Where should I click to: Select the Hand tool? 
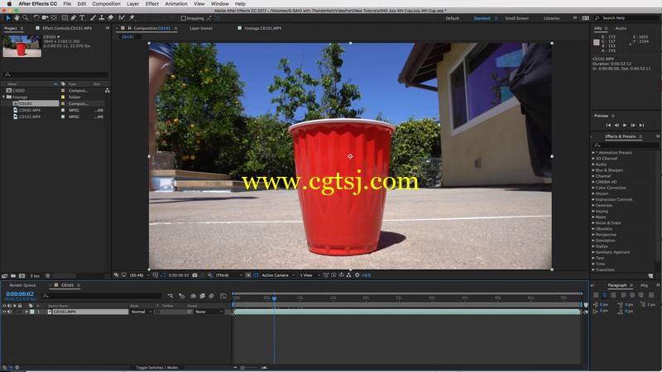tap(17, 17)
